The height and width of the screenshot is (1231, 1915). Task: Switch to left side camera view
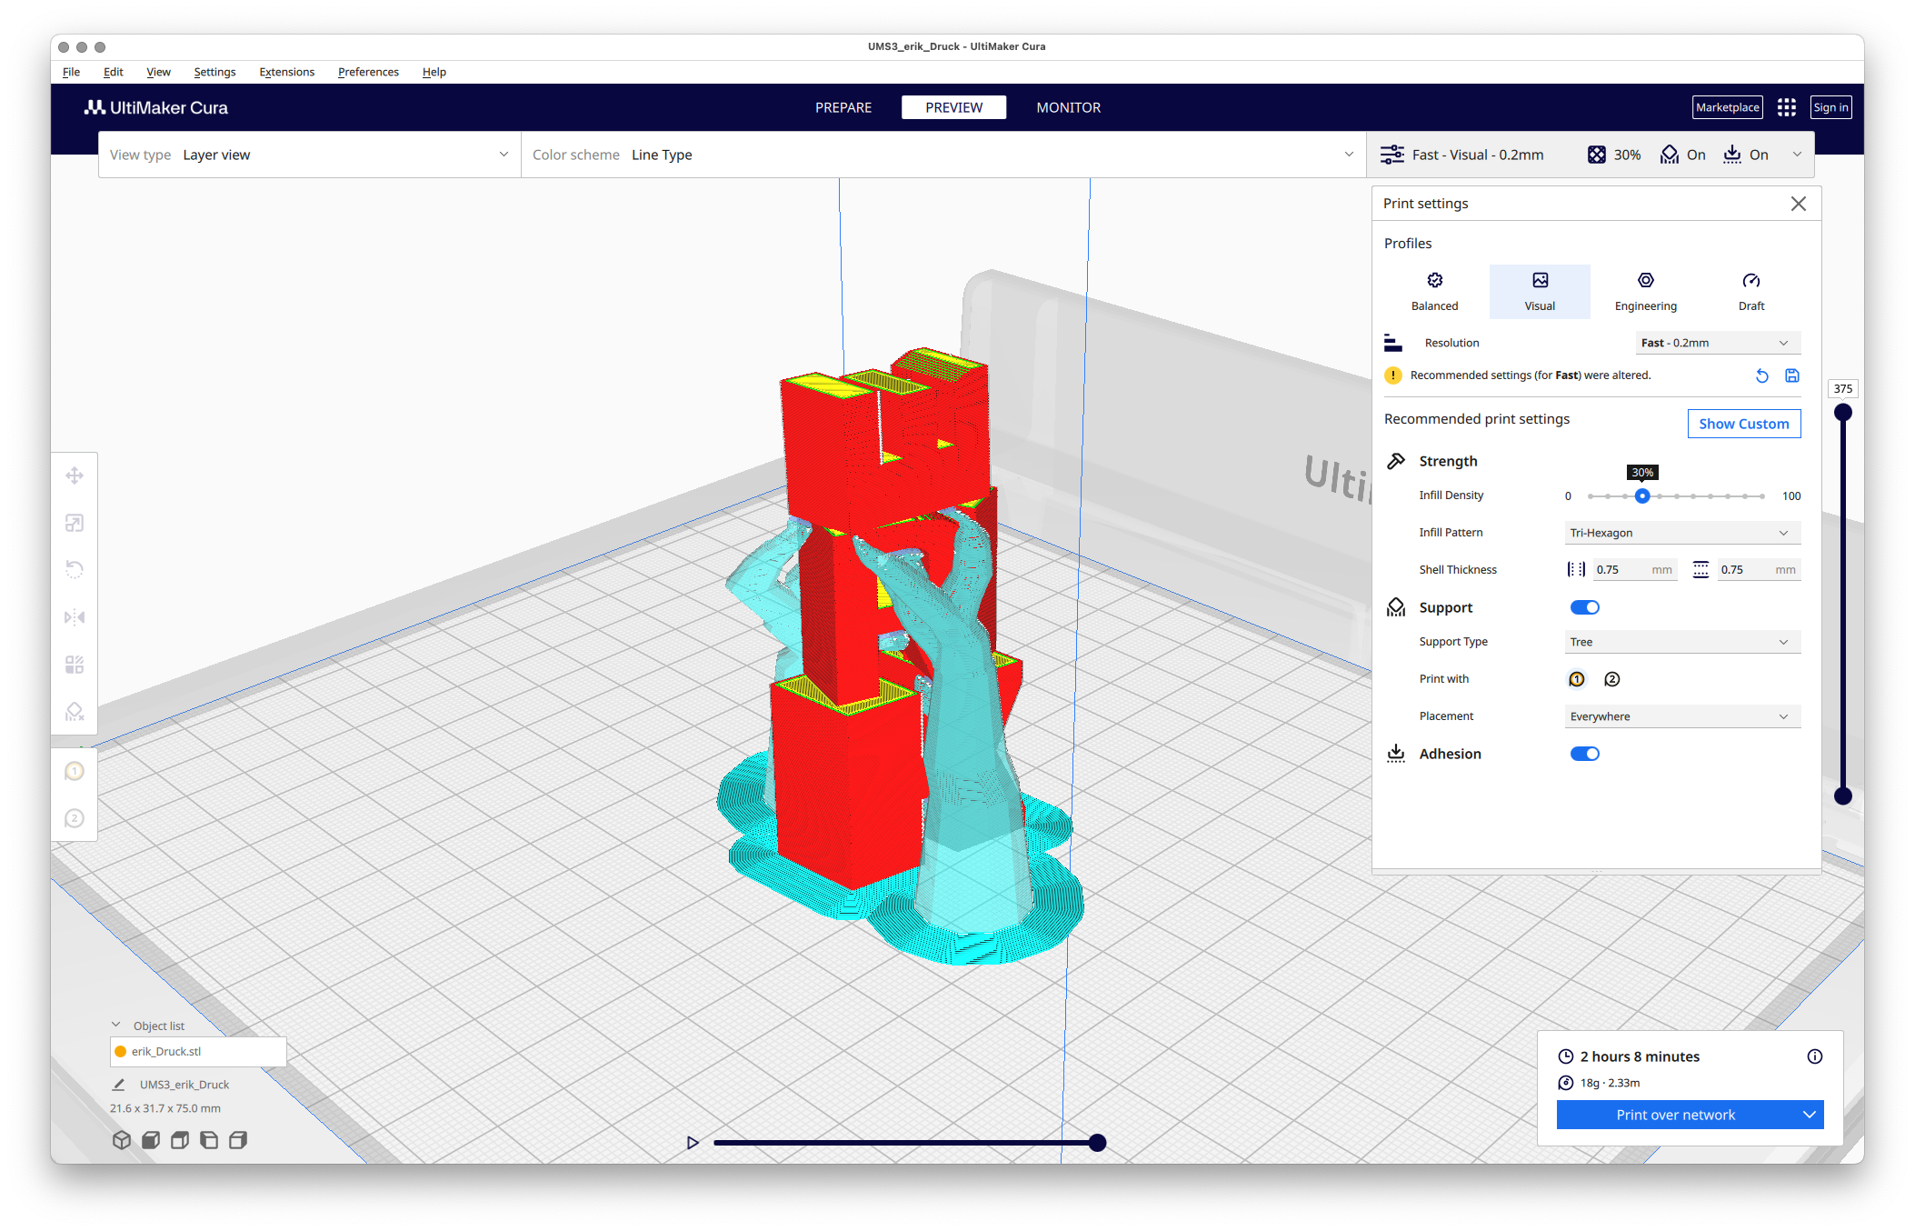209,1140
